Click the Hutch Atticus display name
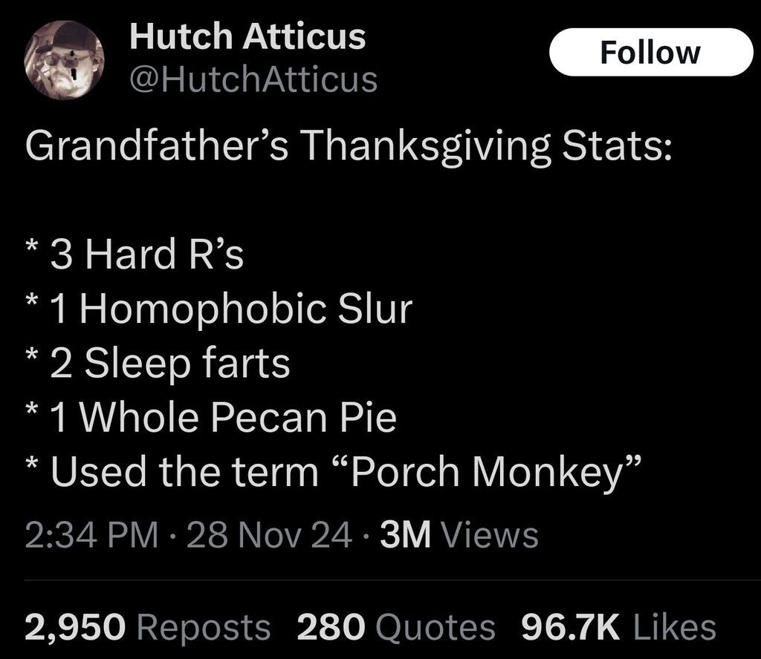Viewport: 761px width, 659px height. tap(247, 36)
